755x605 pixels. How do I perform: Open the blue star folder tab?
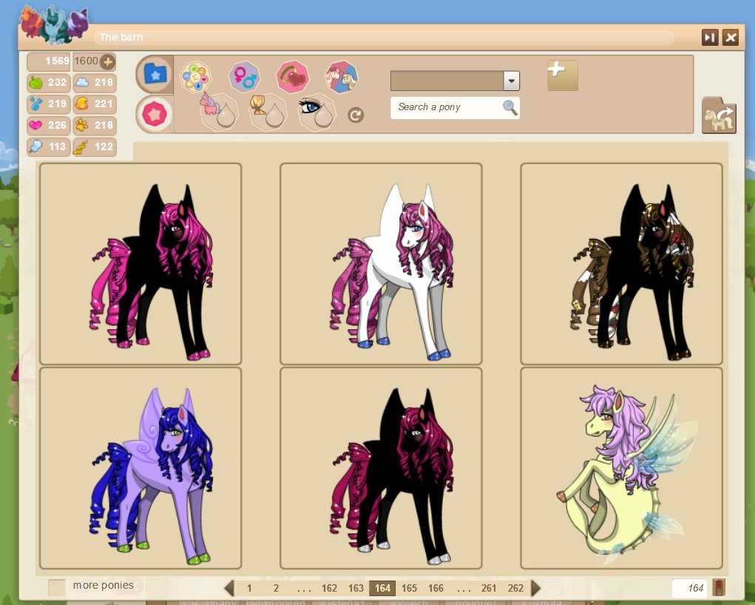click(154, 74)
